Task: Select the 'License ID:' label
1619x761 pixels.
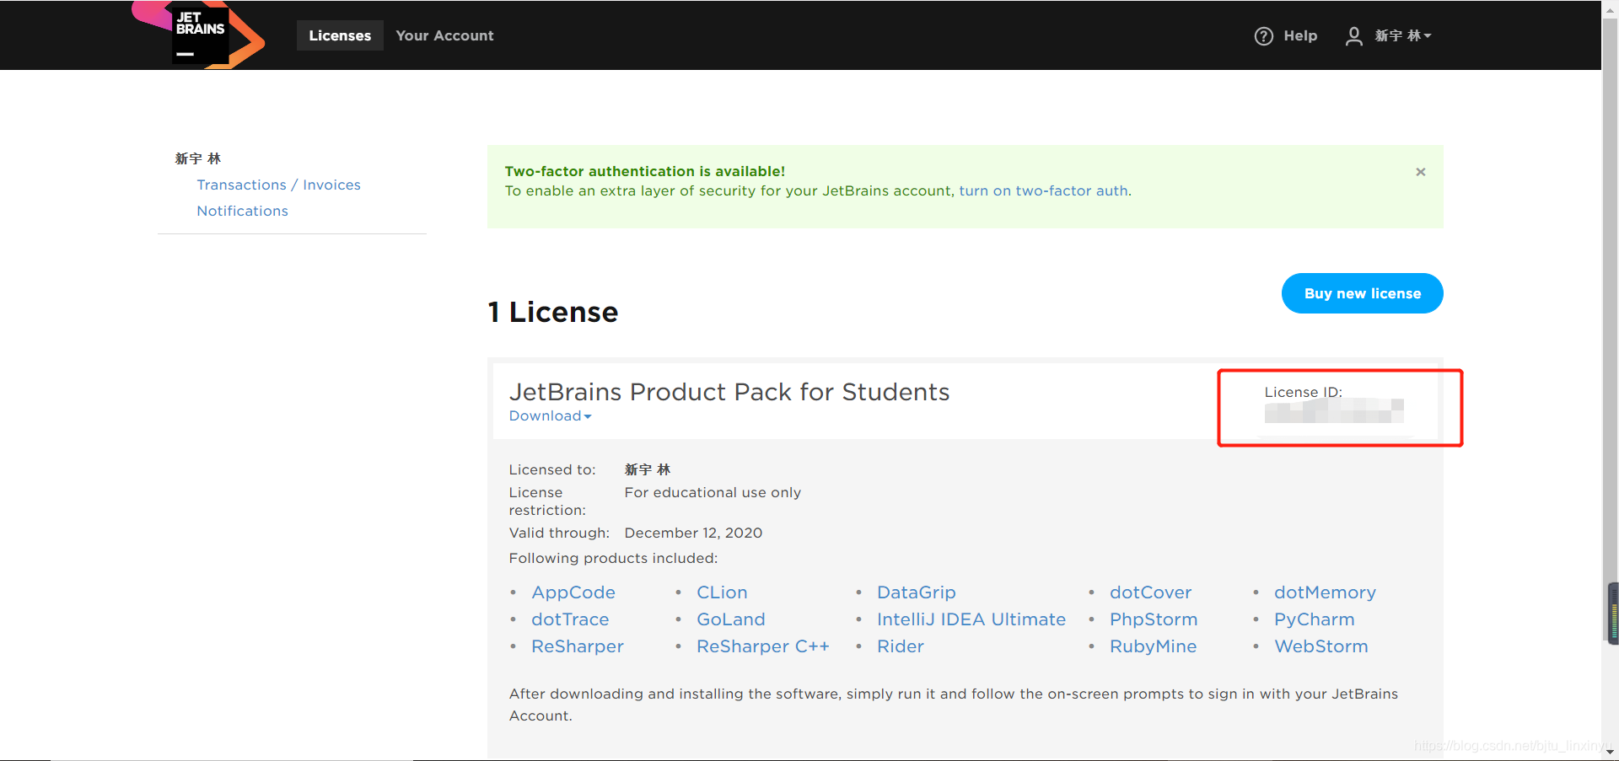Action: [x=1303, y=392]
